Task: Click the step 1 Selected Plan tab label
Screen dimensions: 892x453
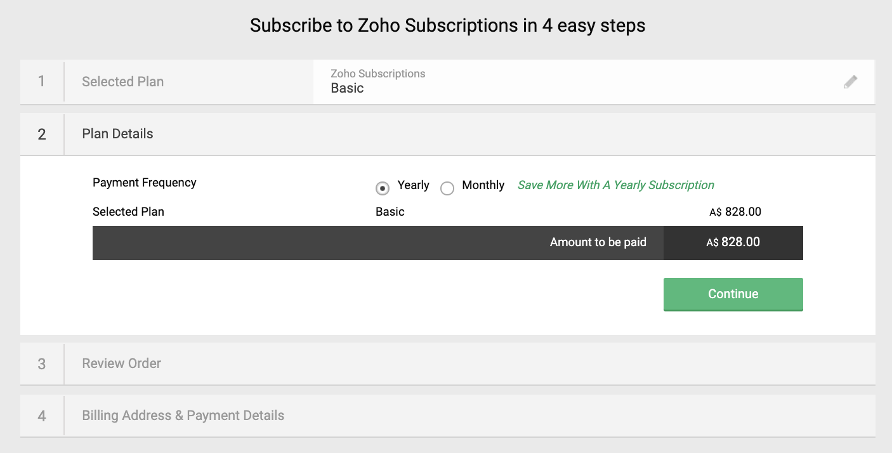Action: [122, 82]
